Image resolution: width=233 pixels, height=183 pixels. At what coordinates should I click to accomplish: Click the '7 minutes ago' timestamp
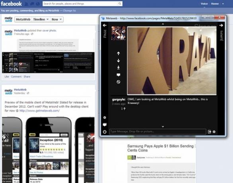(x=21, y=34)
